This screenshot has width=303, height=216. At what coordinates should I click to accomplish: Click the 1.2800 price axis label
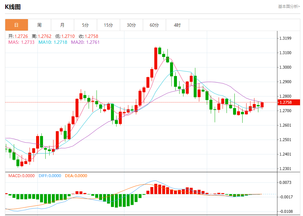(x=285, y=96)
